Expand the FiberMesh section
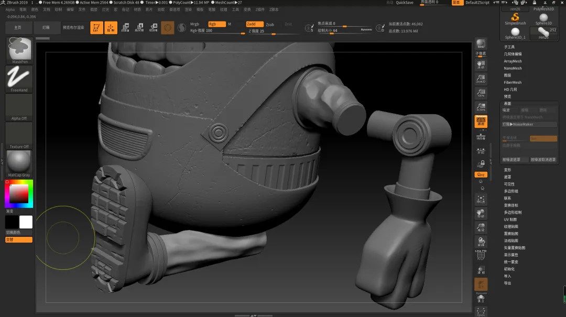The width and height of the screenshot is (566, 317). pos(513,82)
